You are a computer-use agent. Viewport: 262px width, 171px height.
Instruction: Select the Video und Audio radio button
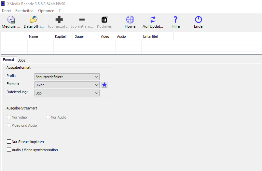click(x=9, y=125)
